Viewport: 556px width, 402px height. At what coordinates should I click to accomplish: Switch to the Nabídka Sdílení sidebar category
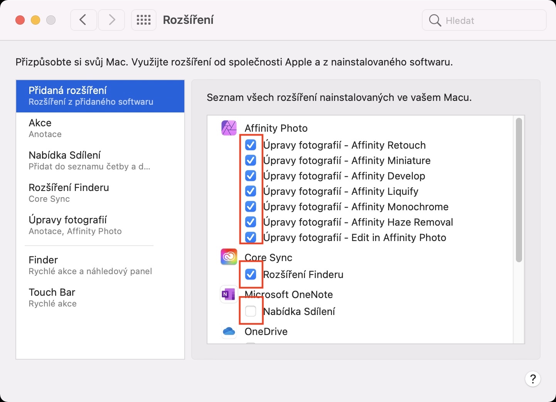(x=100, y=161)
